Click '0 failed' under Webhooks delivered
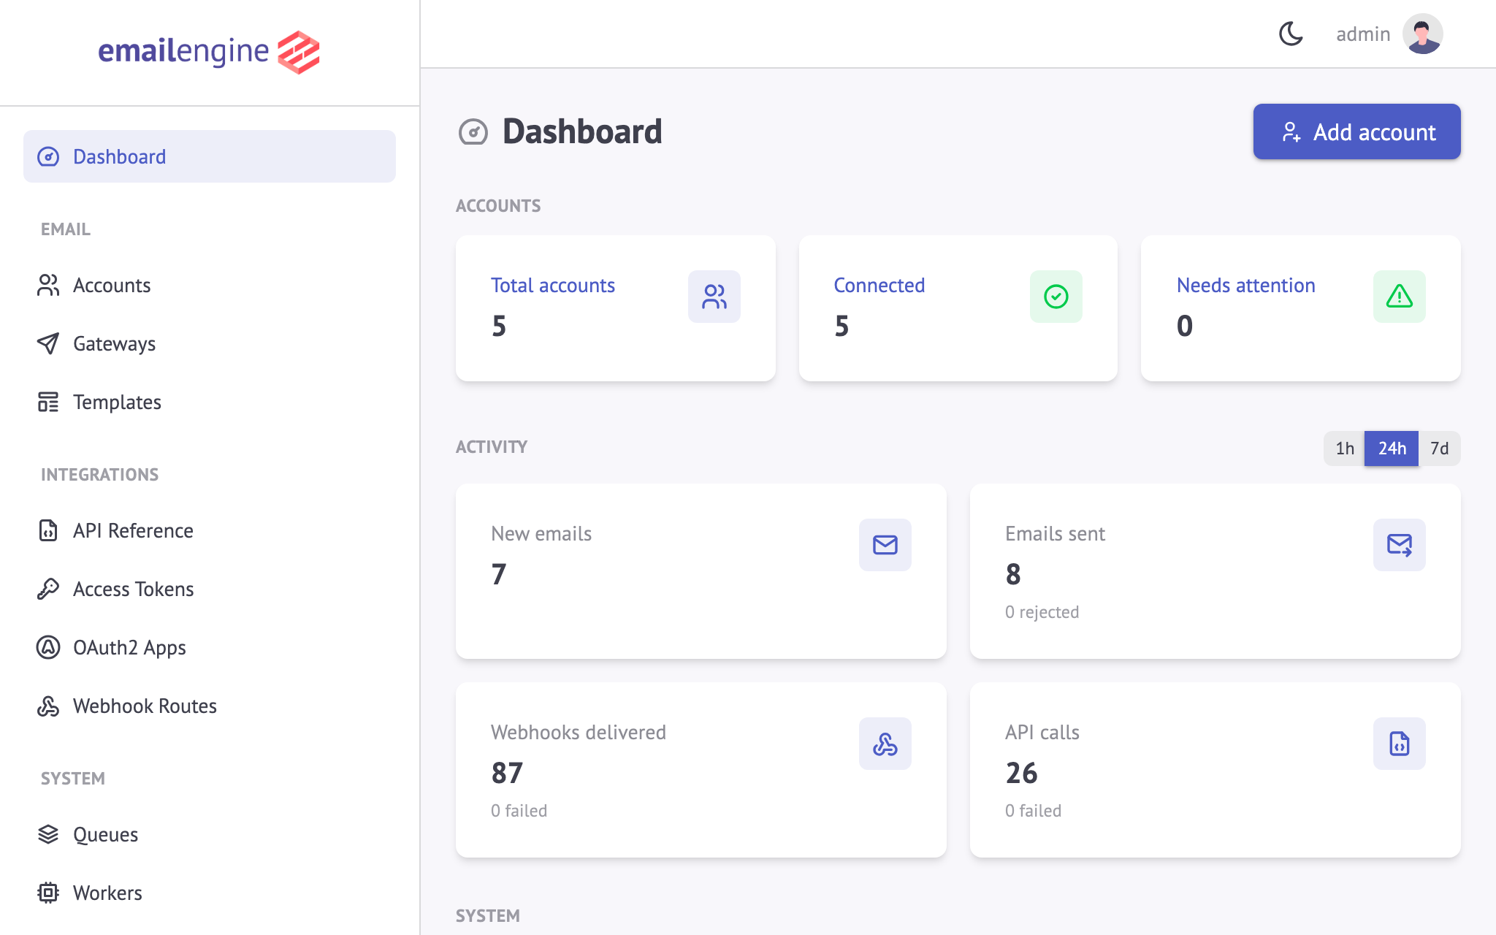The width and height of the screenshot is (1496, 935). 519,811
